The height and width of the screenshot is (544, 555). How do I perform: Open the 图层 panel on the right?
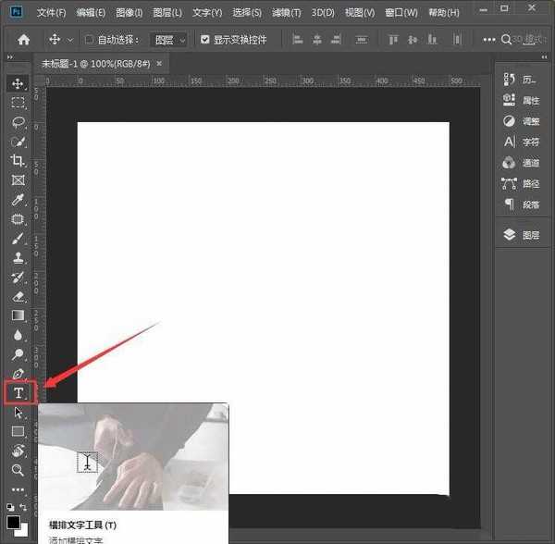(x=522, y=235)
